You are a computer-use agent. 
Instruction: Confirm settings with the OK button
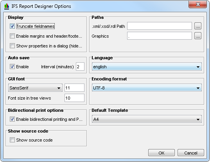(162, 153)
